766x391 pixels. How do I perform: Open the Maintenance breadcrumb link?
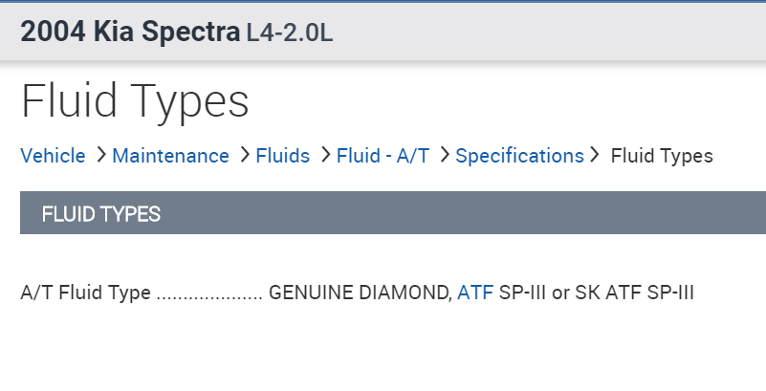[x=170, y=156]
